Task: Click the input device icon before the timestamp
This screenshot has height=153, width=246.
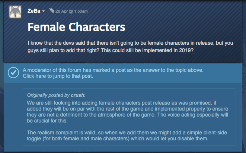Action: tap(51, 10)
